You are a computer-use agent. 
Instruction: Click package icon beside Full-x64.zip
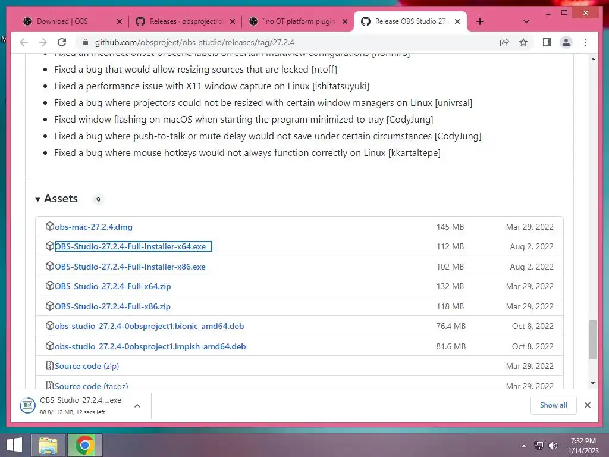50,286
